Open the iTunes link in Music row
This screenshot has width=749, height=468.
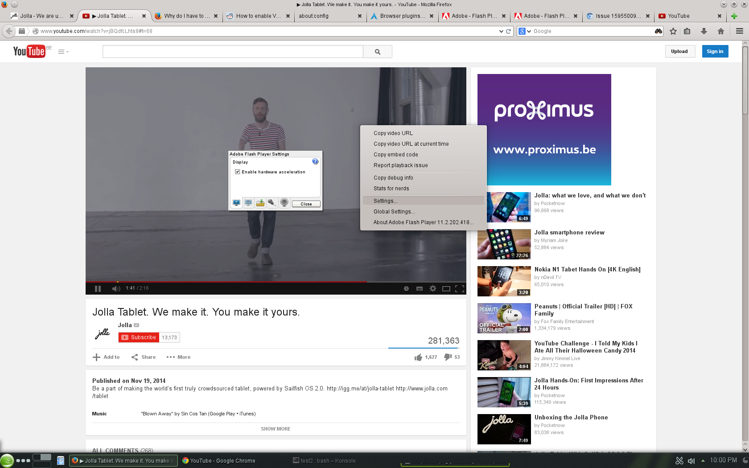(x=247, y=414)
